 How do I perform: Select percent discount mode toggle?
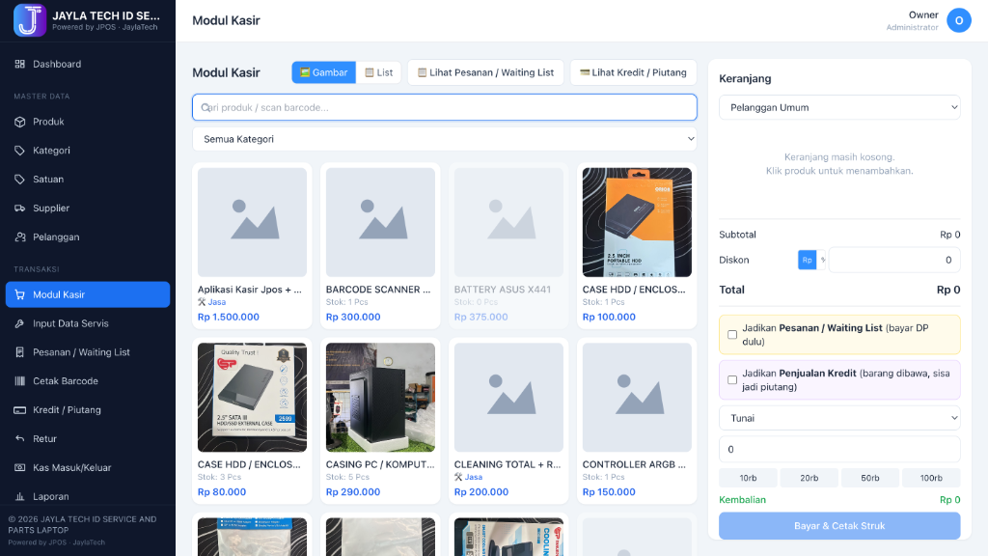click(x=822, y=260)
